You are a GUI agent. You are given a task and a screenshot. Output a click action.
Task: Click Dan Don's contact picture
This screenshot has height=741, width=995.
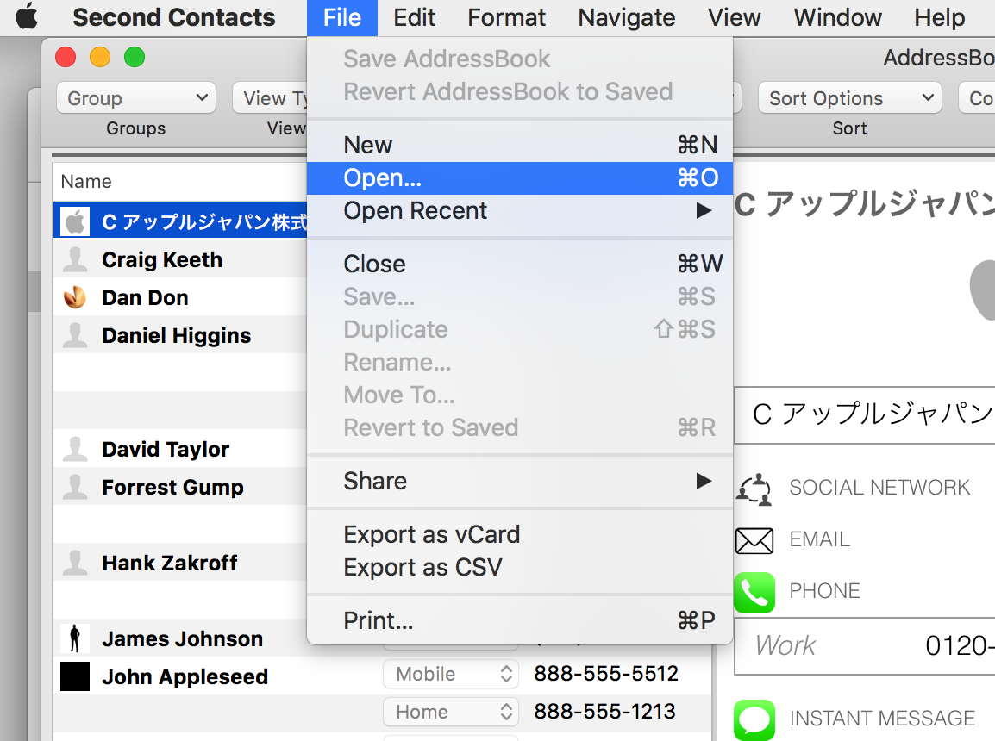point(75,297)
